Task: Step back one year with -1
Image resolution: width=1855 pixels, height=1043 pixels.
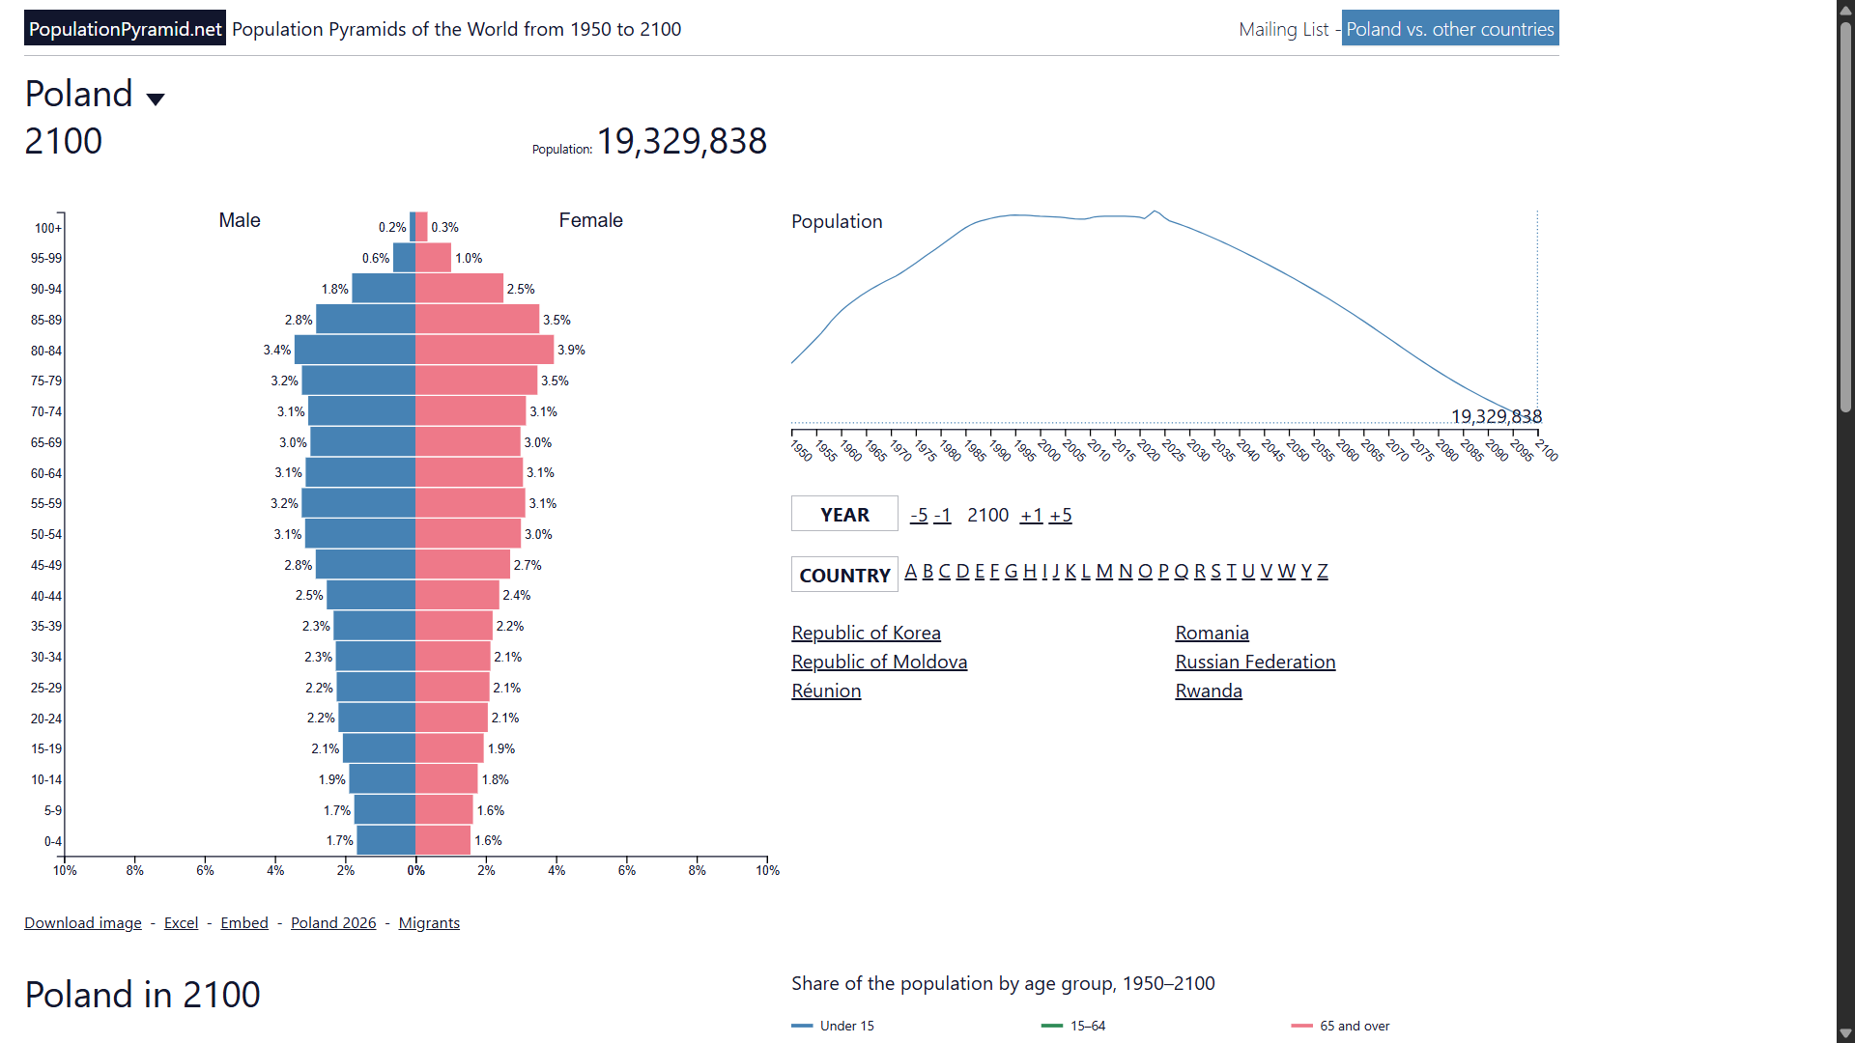Action: 942,515
